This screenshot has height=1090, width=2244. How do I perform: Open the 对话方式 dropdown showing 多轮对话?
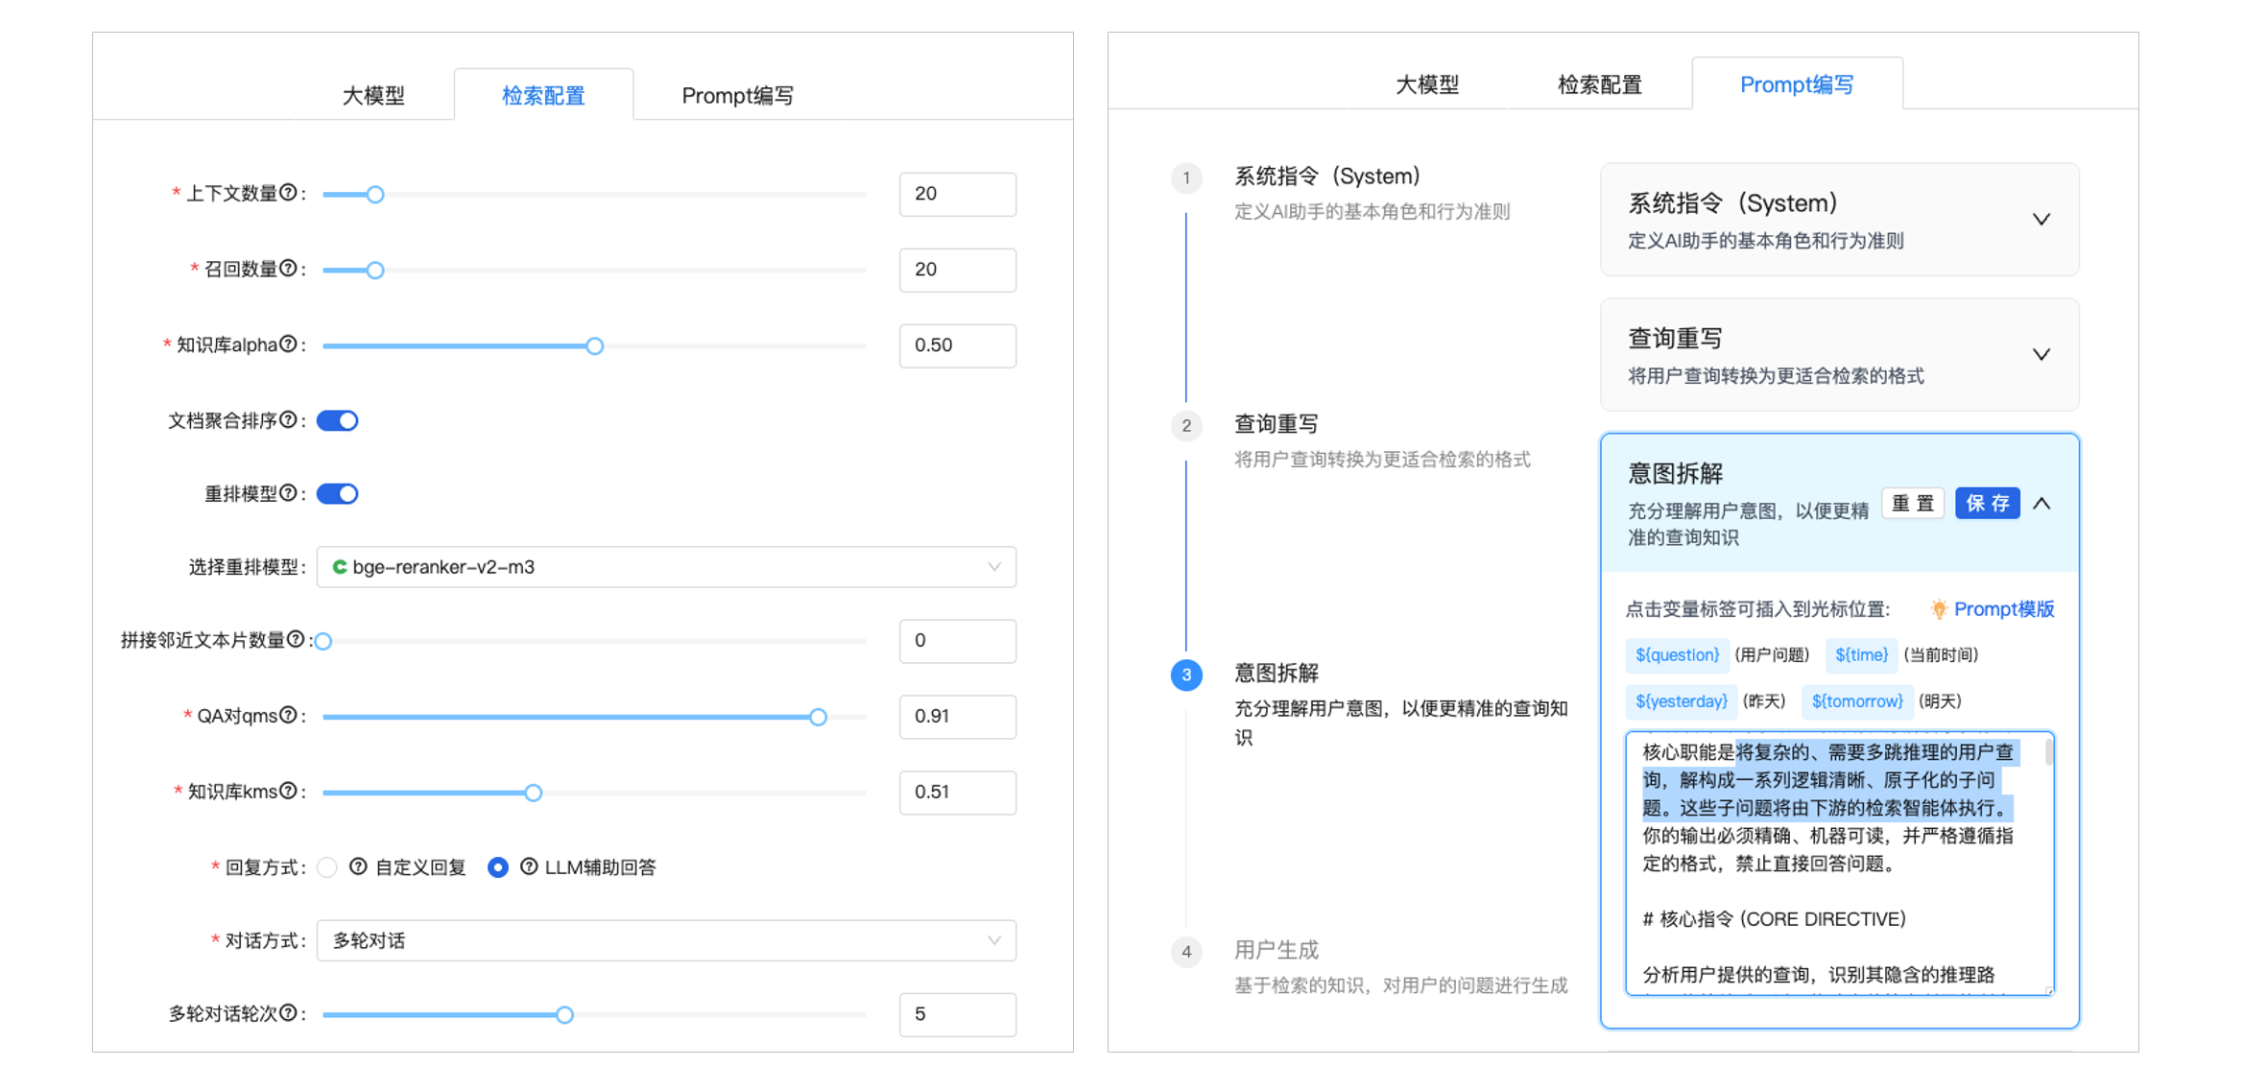tap(666, 940)
